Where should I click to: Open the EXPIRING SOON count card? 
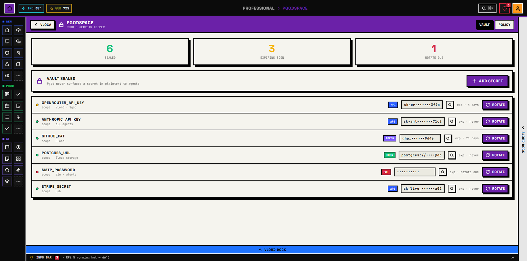coord(272,52)
